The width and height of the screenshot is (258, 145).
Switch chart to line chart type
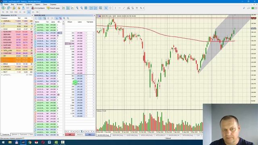point(72,8)
